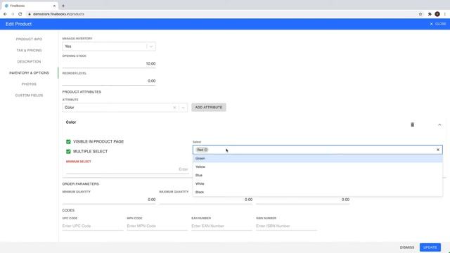This screenshot has width=450, height=253.
Task: Open a new browser tab
Action: 63,6
